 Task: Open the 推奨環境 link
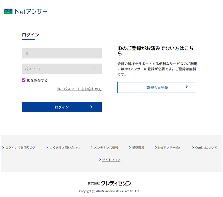coord(138,148)
